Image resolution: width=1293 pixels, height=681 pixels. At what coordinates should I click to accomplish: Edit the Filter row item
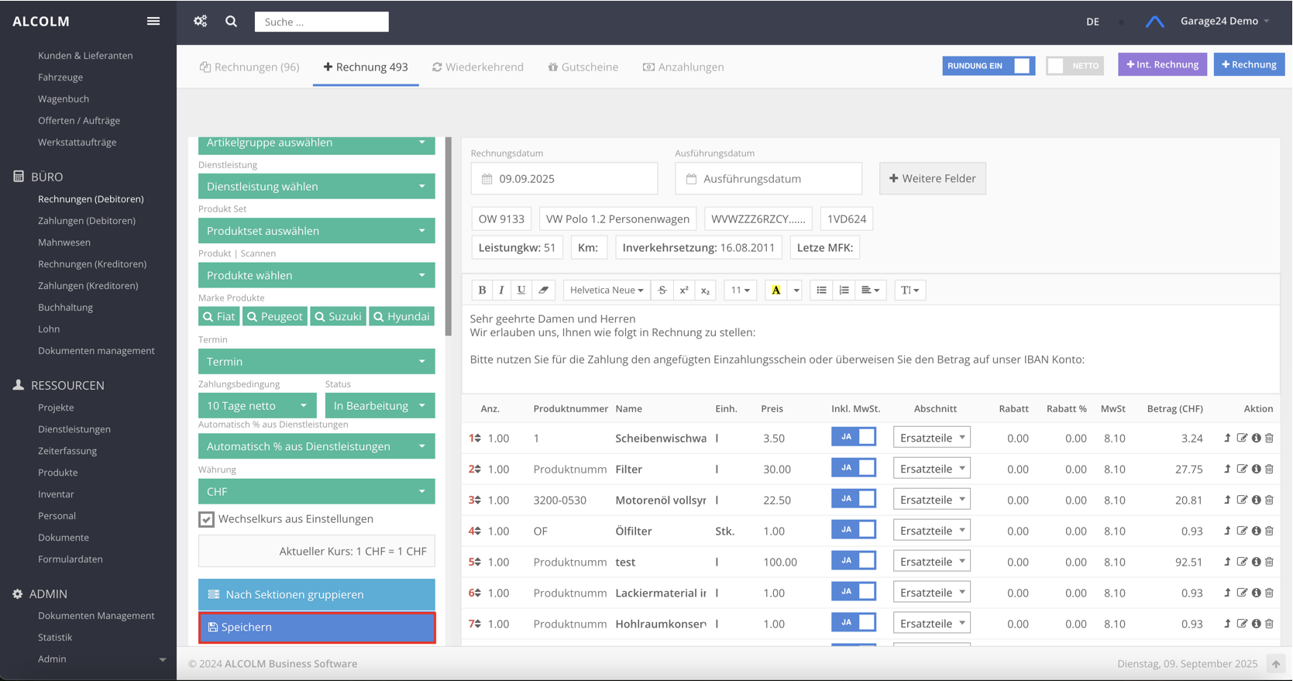[1242, 469]
